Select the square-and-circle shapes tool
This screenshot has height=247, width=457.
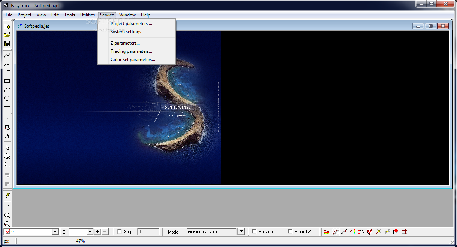coord(7,128)
